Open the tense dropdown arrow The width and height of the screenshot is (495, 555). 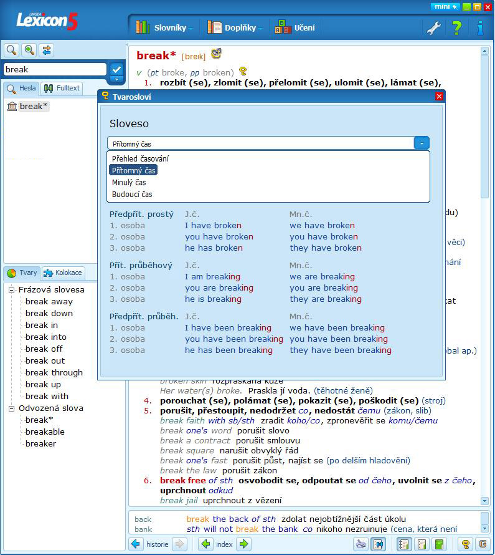pos(422,143)
